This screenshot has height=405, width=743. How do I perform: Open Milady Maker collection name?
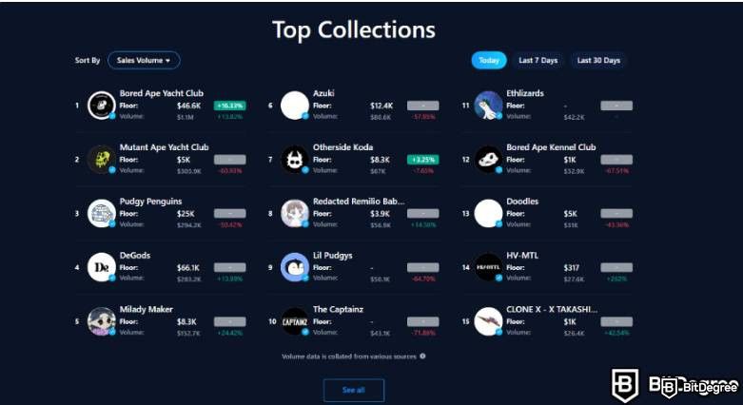click(x=146, y=309)
